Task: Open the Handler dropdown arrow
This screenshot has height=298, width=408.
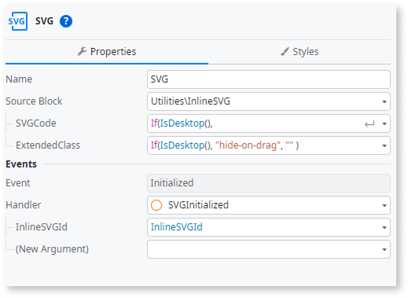Action: (384, 205)
